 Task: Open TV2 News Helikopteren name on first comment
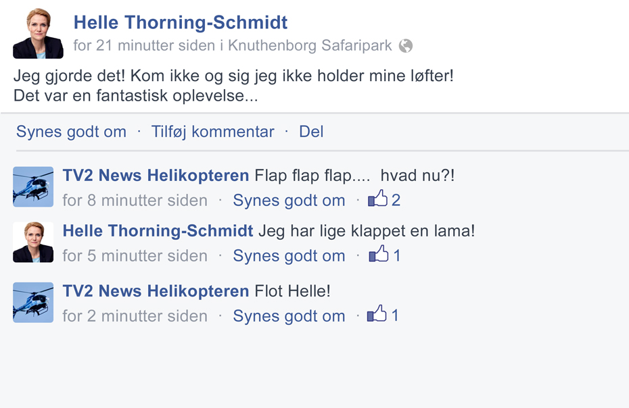tap(156, 176)
